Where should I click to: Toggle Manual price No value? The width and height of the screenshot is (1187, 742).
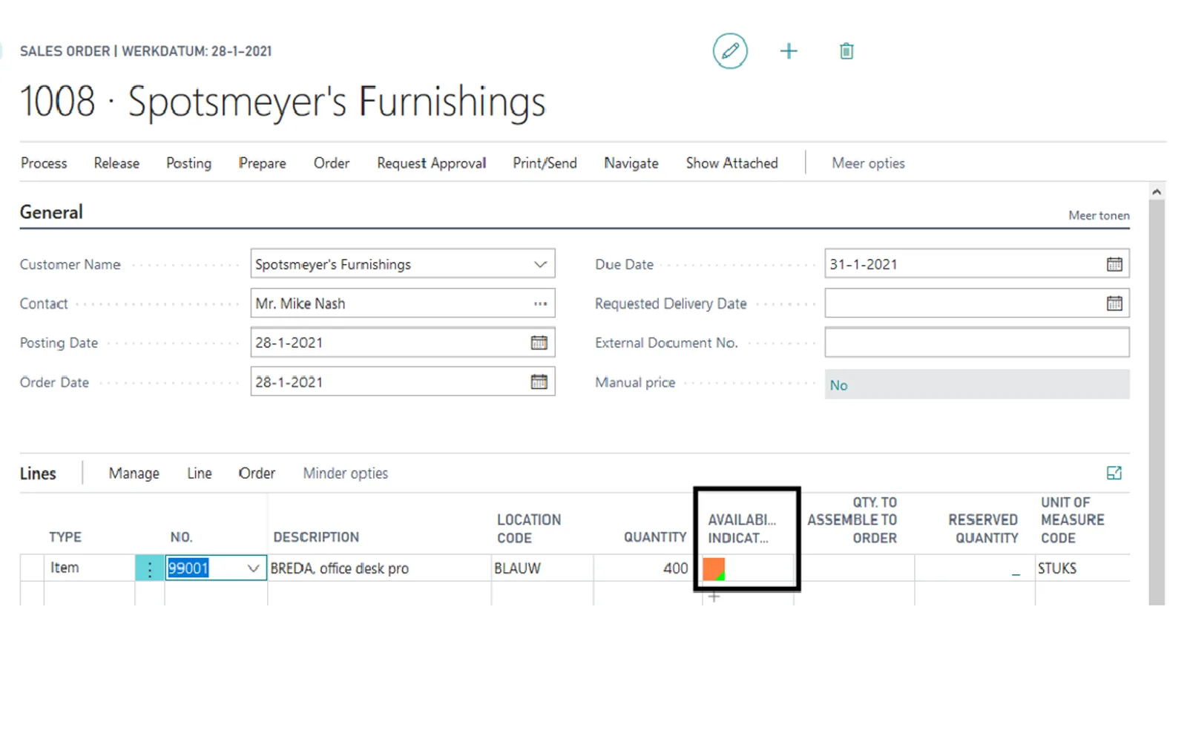(x=977, y=384)
